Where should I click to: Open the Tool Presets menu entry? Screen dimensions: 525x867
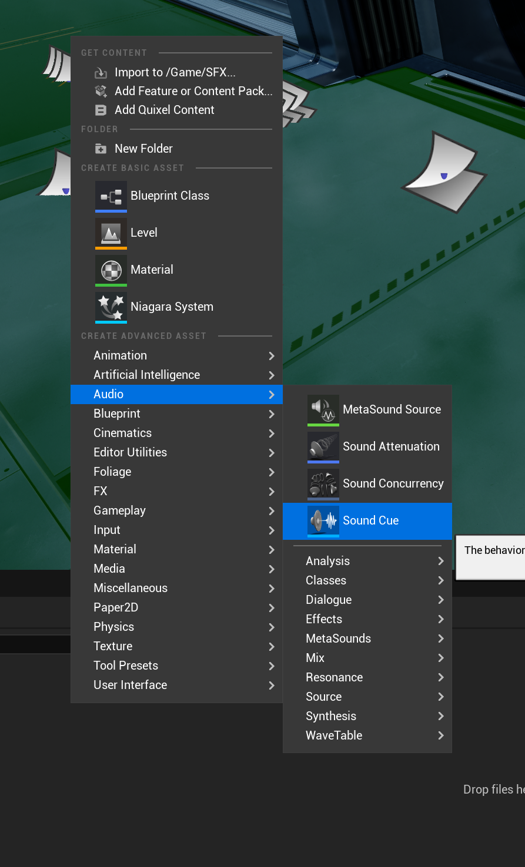(x=176, y=666)
